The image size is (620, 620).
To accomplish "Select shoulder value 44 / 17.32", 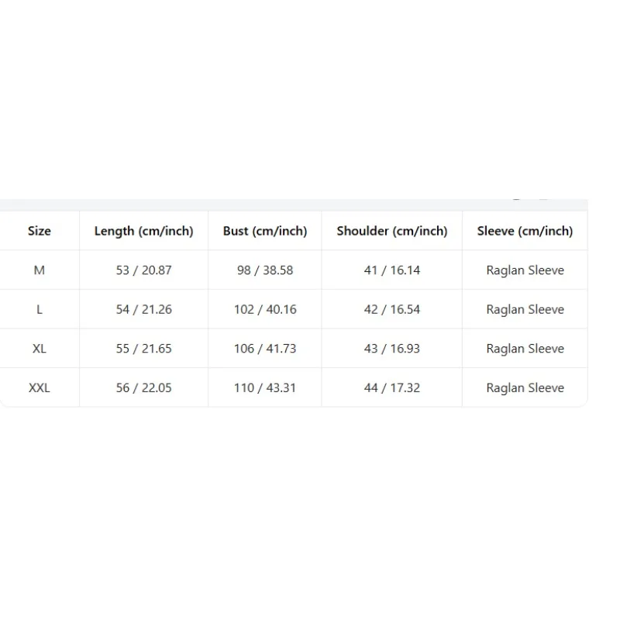I will click(x=392, y=387).
